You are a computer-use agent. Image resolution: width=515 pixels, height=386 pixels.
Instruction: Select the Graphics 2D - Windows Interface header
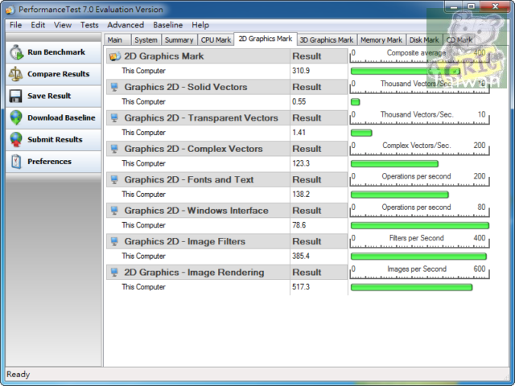(196, 211)
